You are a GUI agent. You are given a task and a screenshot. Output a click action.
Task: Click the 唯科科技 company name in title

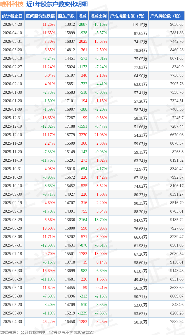[12, 4]
